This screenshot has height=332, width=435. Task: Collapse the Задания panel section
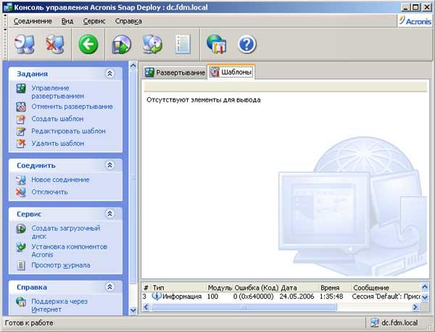[110, 73]
